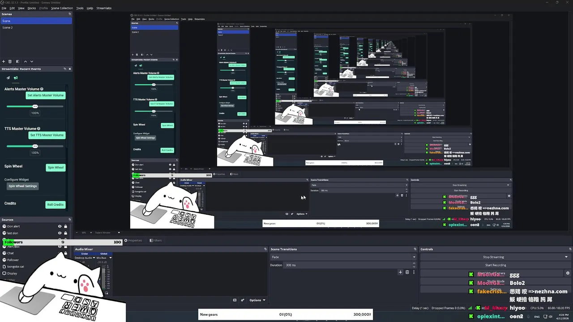Image resolution: width=573 pixels, height=322 pixels.
Task: Toggle audio mixer layout icon
Action: pyautogui.click(x=235, y=300)
